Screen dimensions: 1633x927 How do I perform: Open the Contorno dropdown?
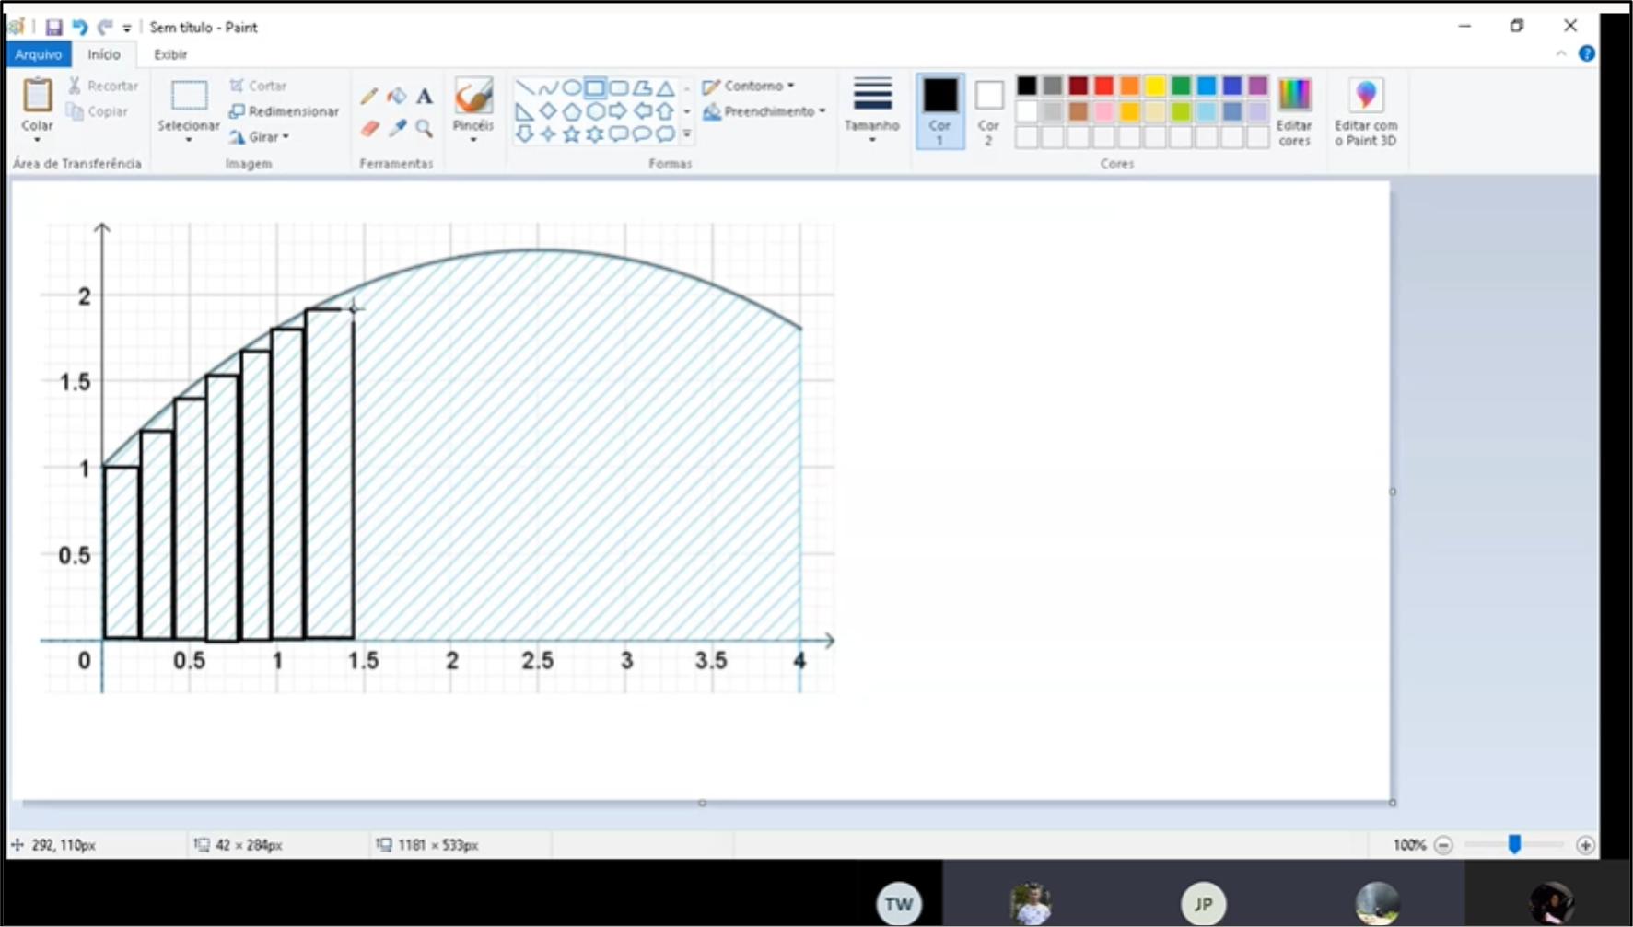[x=748, y=86]
